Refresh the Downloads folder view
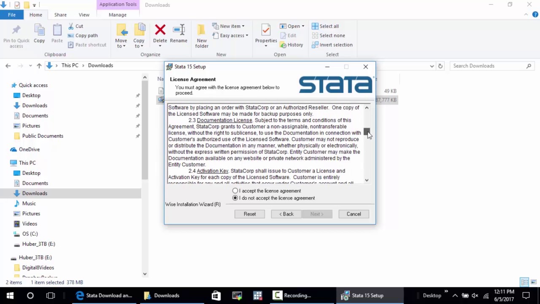Screen dimensions: 540x304 [440, 66]
